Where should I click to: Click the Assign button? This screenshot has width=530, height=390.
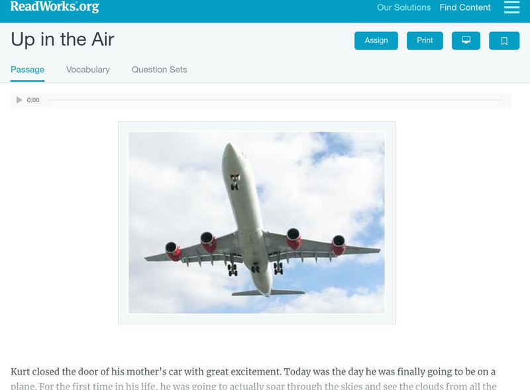click(376, 40)
